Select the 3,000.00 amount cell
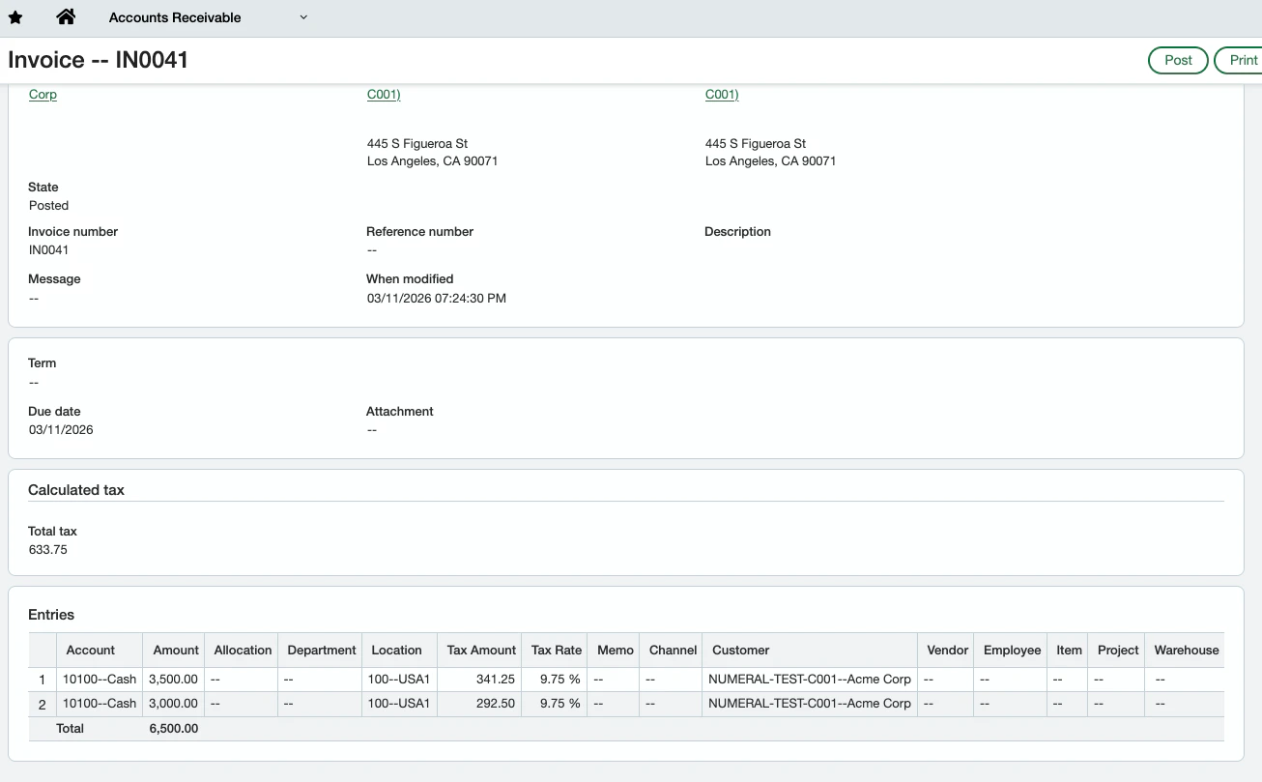The width and height of the screenshot is (1262, 782). tap(174, 704)
